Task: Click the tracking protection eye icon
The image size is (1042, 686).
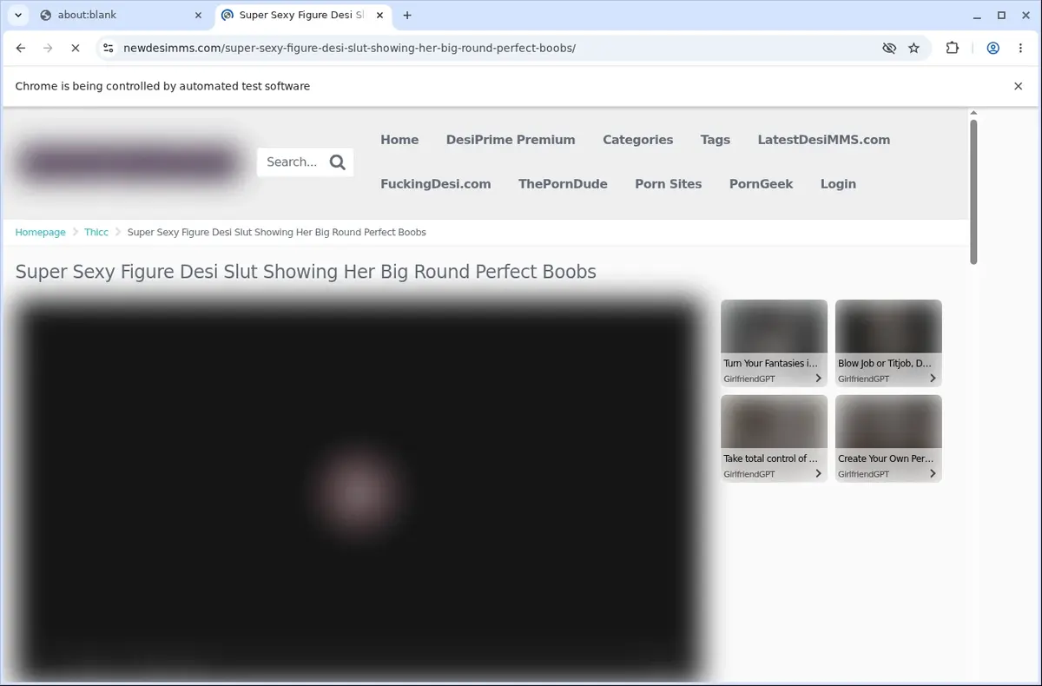Action: coord(889,48)
